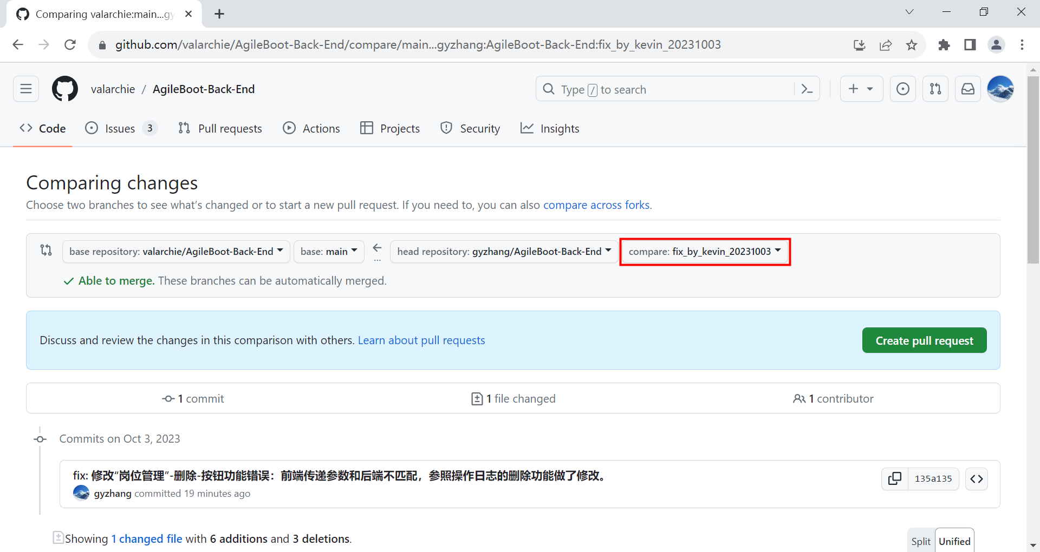Click the gyzhang committer name
Image resolution: width=1040 pixels, height=552 pixels.
tap(113, 494)
